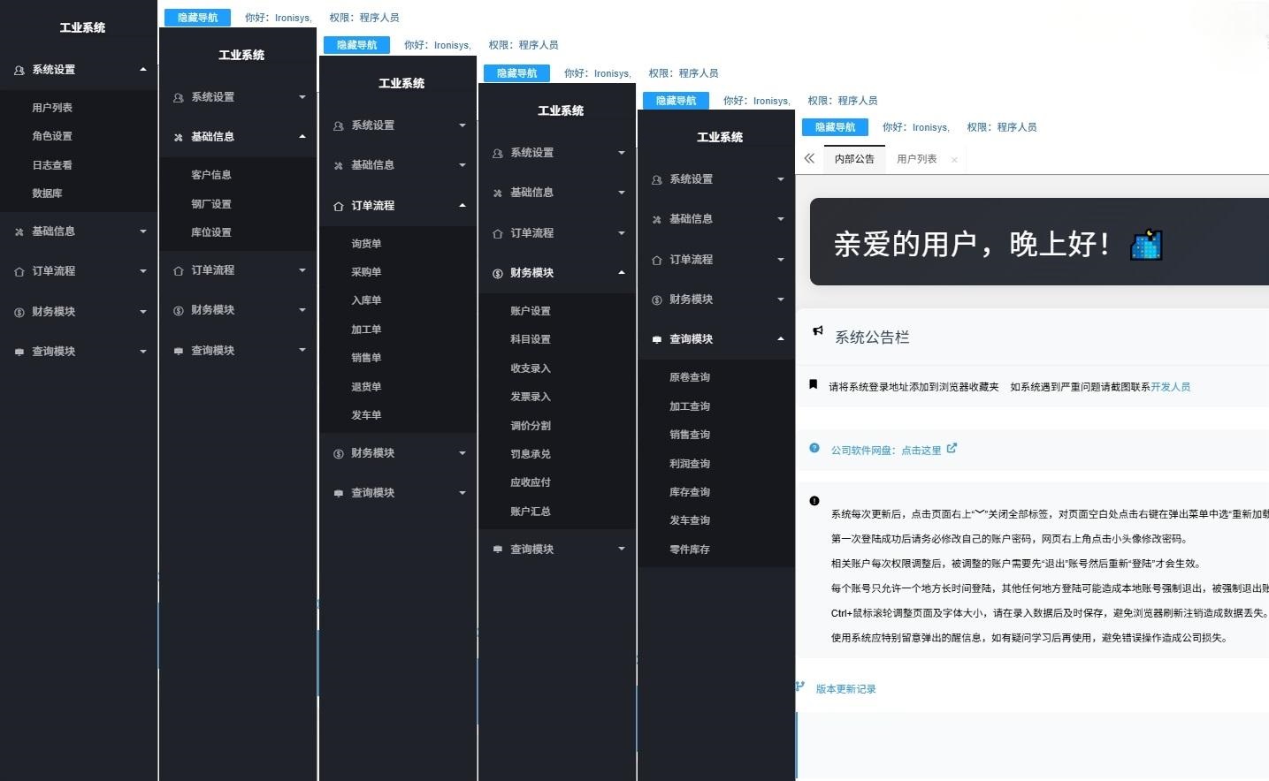Open the 角色设置 submenu item
Viewport: 1269px width, 781px height.
[x=52, y=136]
